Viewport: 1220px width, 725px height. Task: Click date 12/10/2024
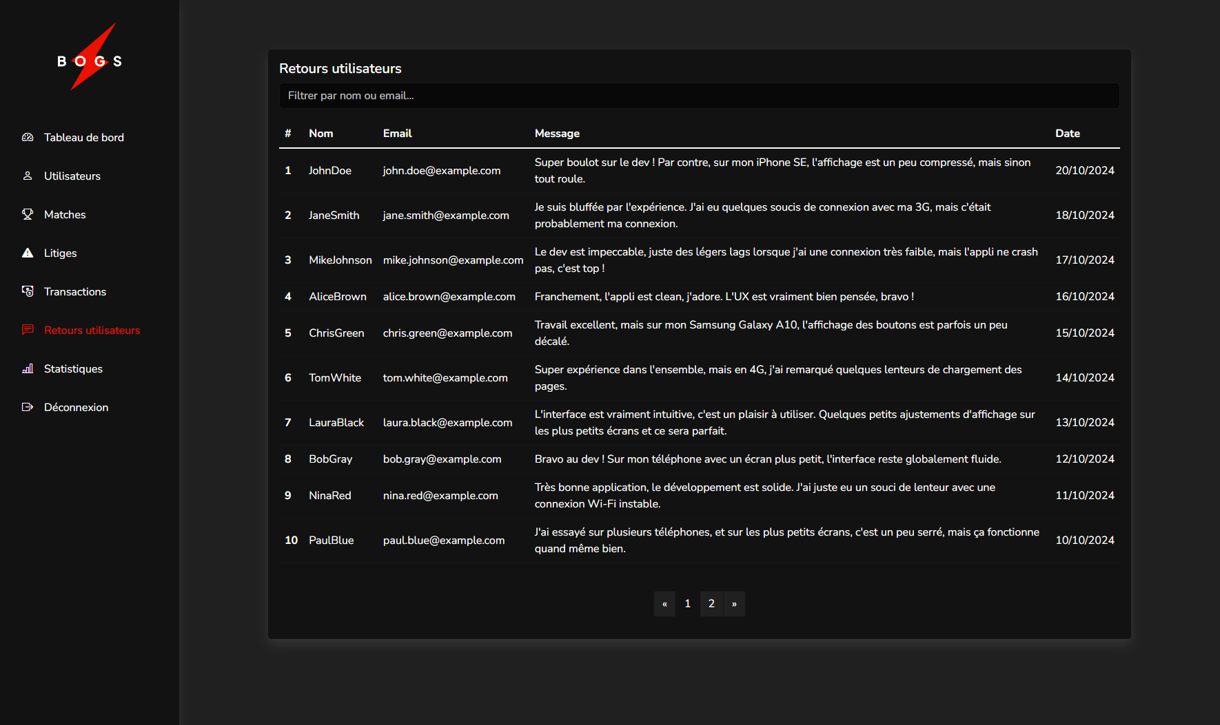click(x=1085, y=459)
